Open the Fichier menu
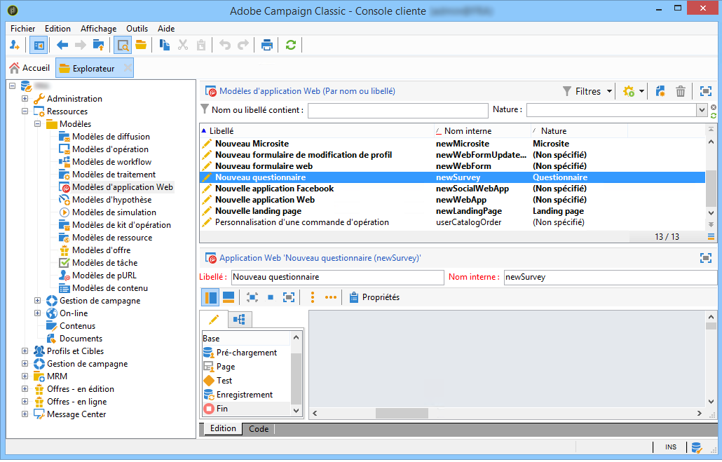The height and width of the screenshot is (462, 722). coord(22,29)
